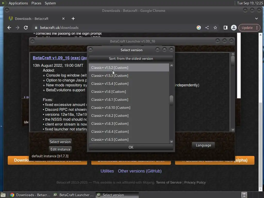Go back using Chrome's back arrow
Image resolution: width=264 pixels, height=198 pixels.
9,28
